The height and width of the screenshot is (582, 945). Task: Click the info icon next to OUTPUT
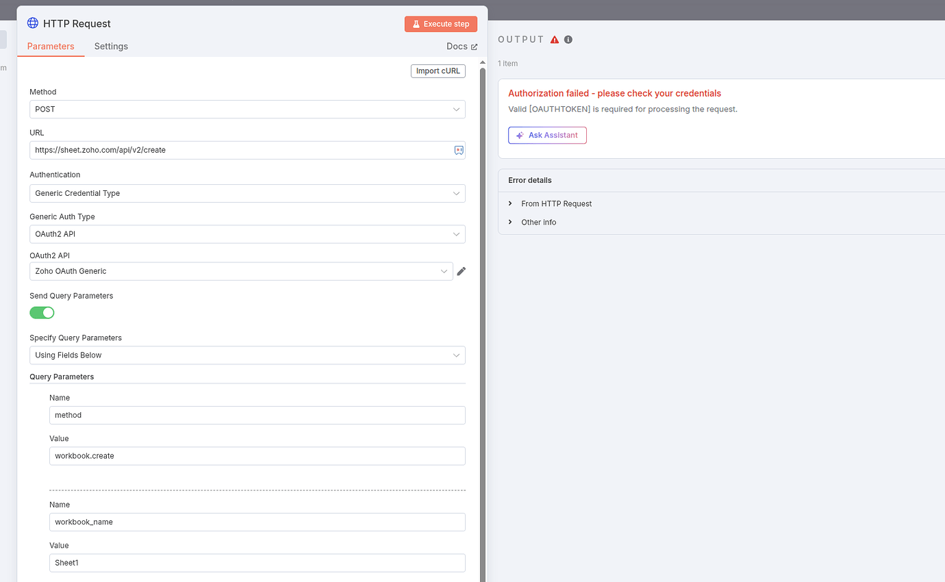(568, 39)
